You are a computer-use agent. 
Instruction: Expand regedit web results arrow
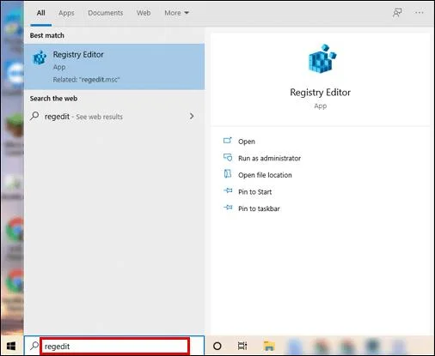tap(192, 116)
